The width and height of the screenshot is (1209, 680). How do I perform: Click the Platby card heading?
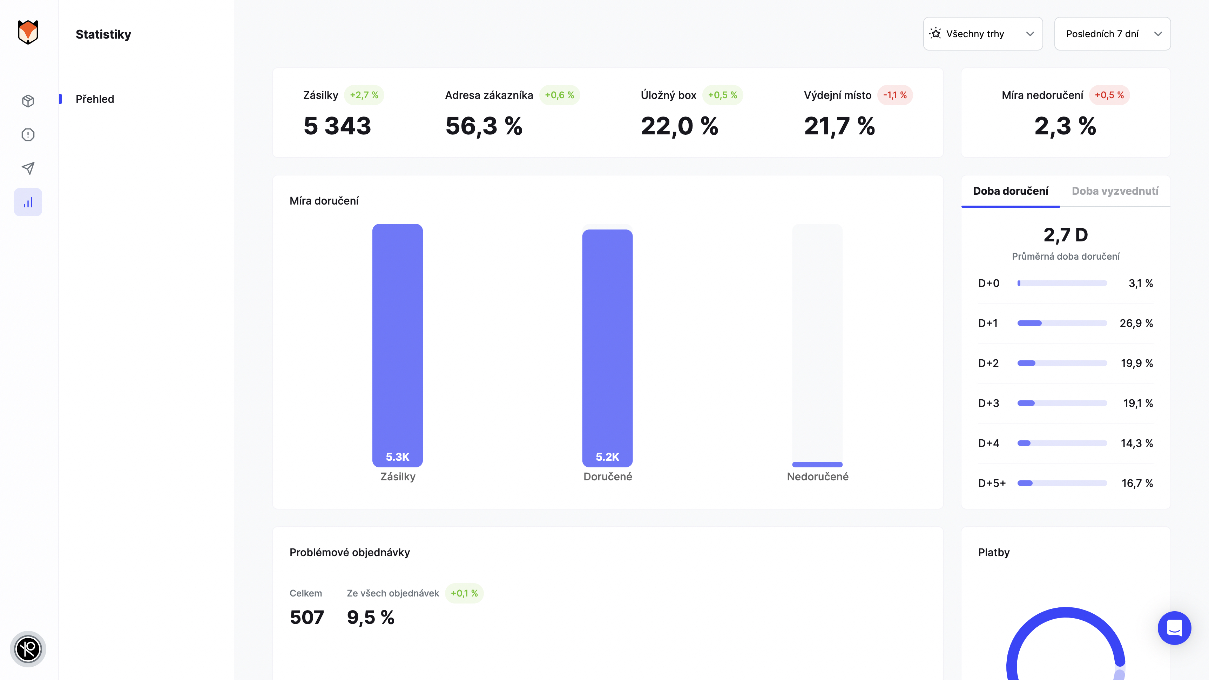(994, 552)
